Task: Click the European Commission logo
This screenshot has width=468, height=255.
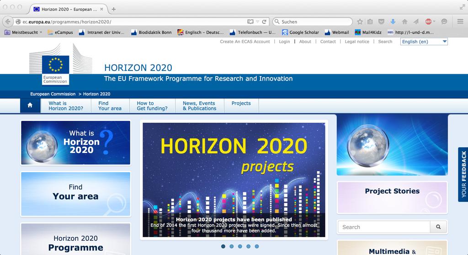Action: pos(55,70)
